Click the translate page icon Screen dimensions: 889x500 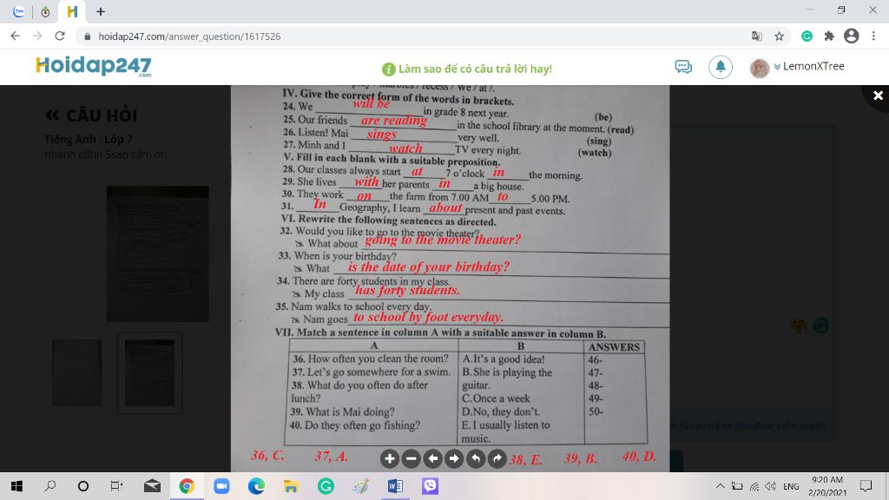pos(756,36)
